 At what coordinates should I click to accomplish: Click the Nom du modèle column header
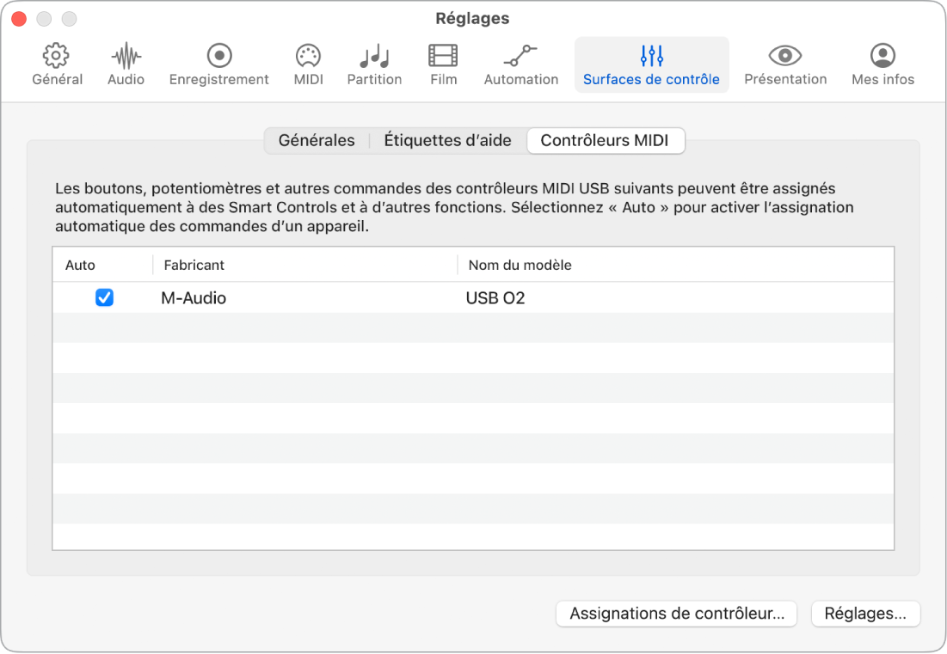pos(520,265)
